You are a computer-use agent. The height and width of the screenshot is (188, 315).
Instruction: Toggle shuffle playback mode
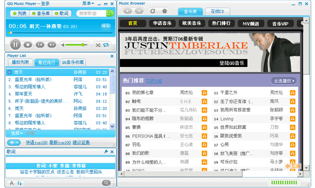click(98, 45)
